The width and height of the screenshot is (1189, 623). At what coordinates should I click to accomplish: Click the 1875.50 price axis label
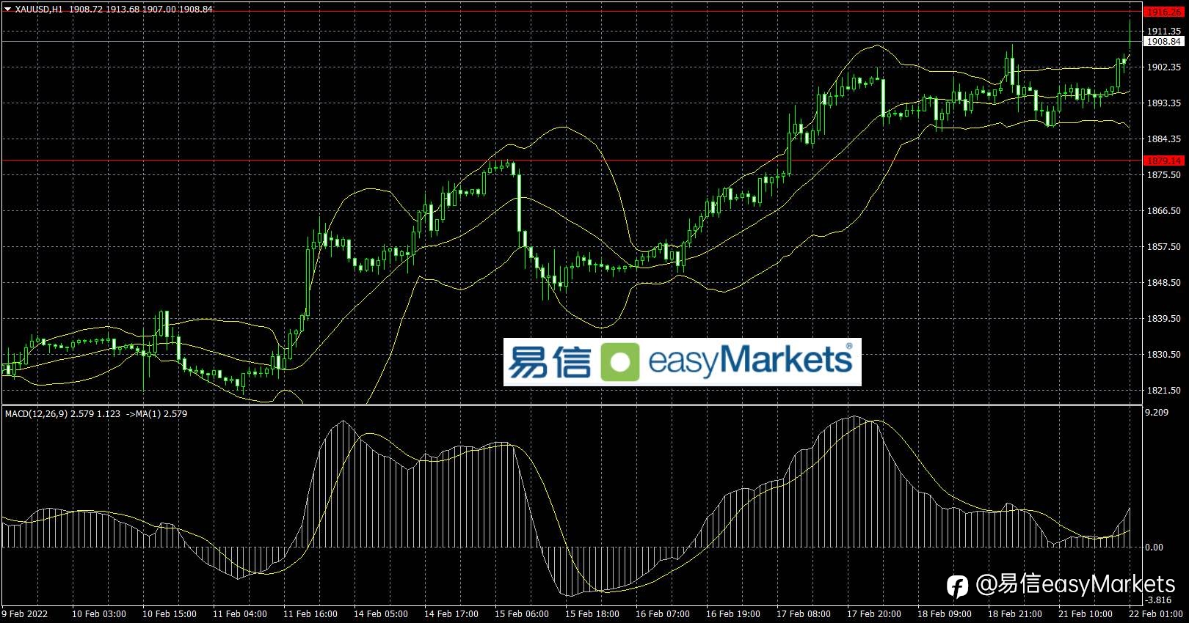point(1164,175)
